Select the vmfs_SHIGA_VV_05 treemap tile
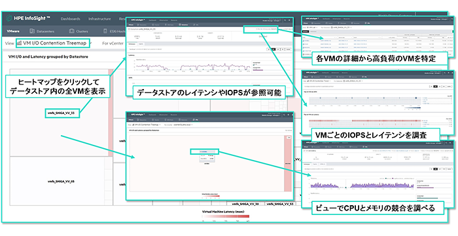This screenshot has width=458, height=236. pos(61,182)
